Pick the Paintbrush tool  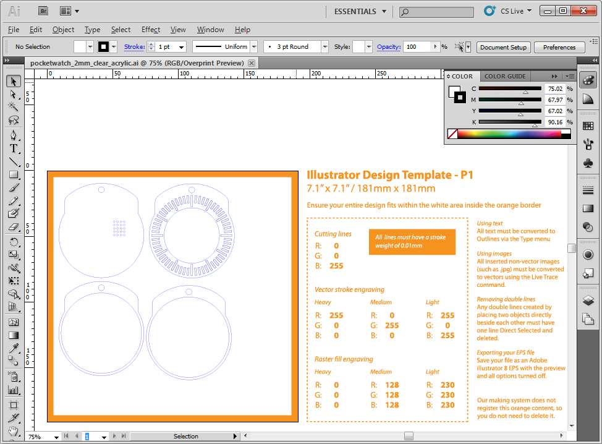tap(14, 187)
